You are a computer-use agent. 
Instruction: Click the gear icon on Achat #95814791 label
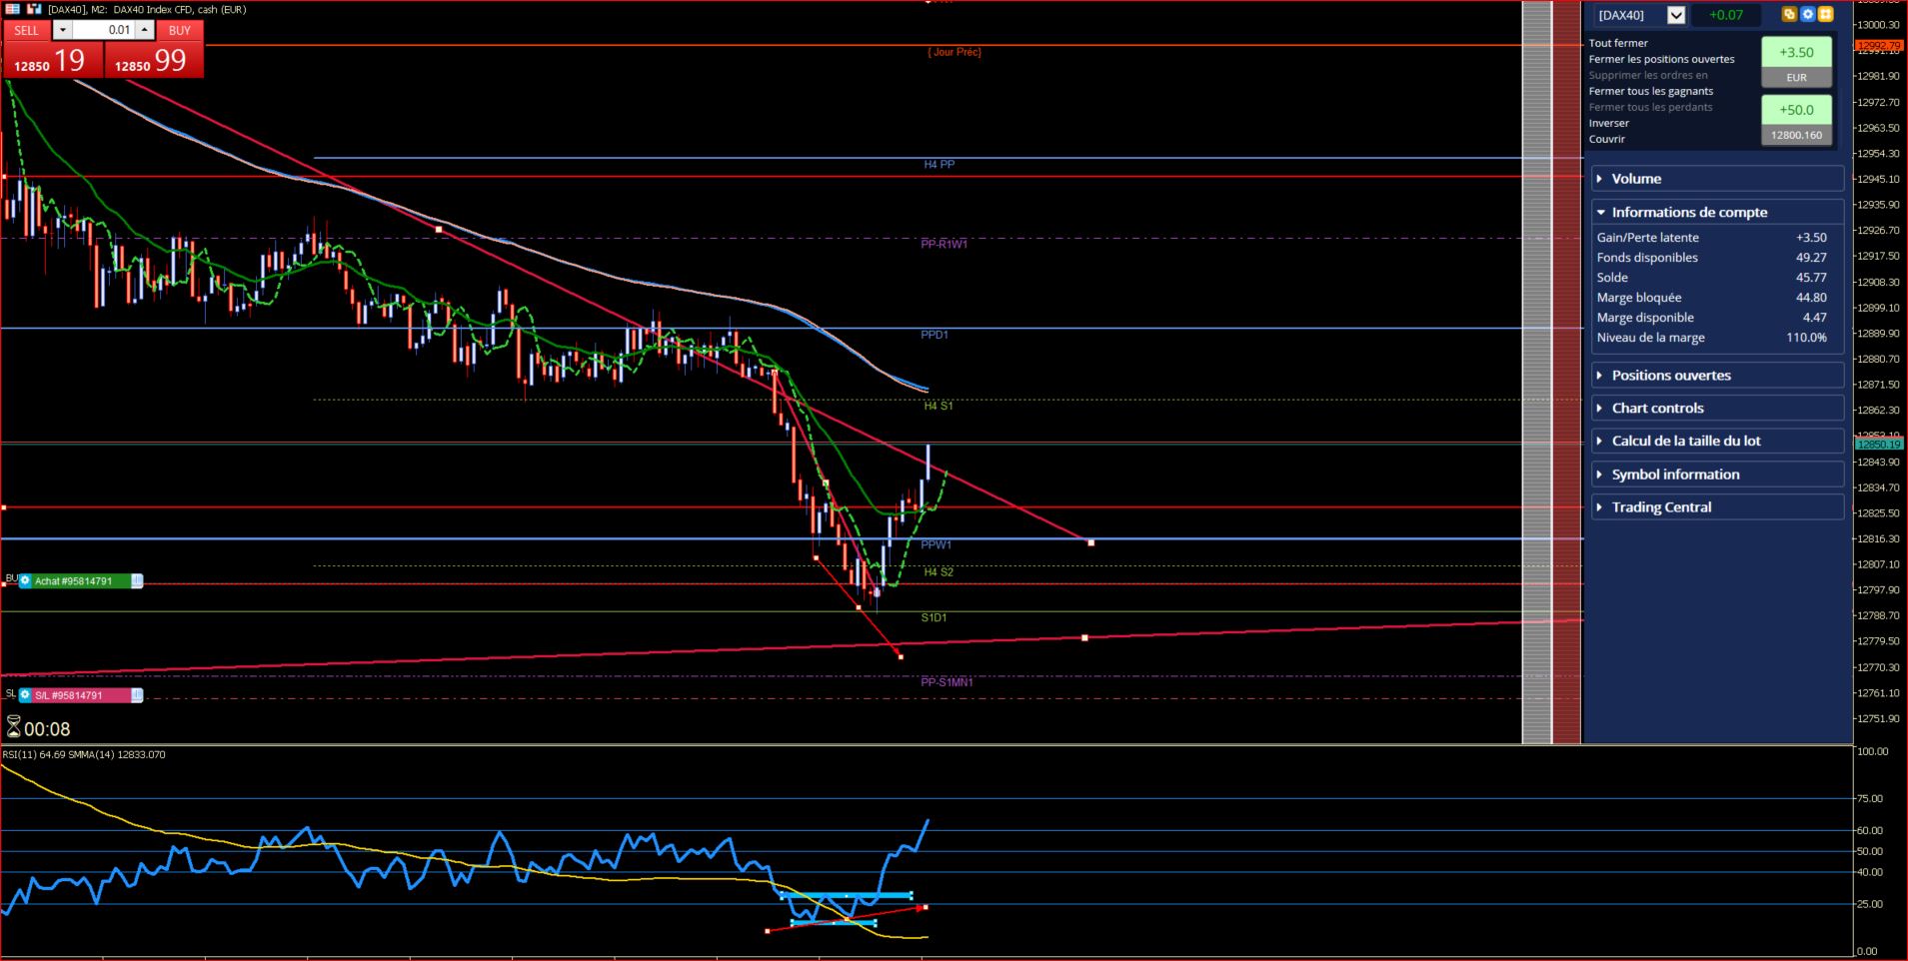pos(25,580)
